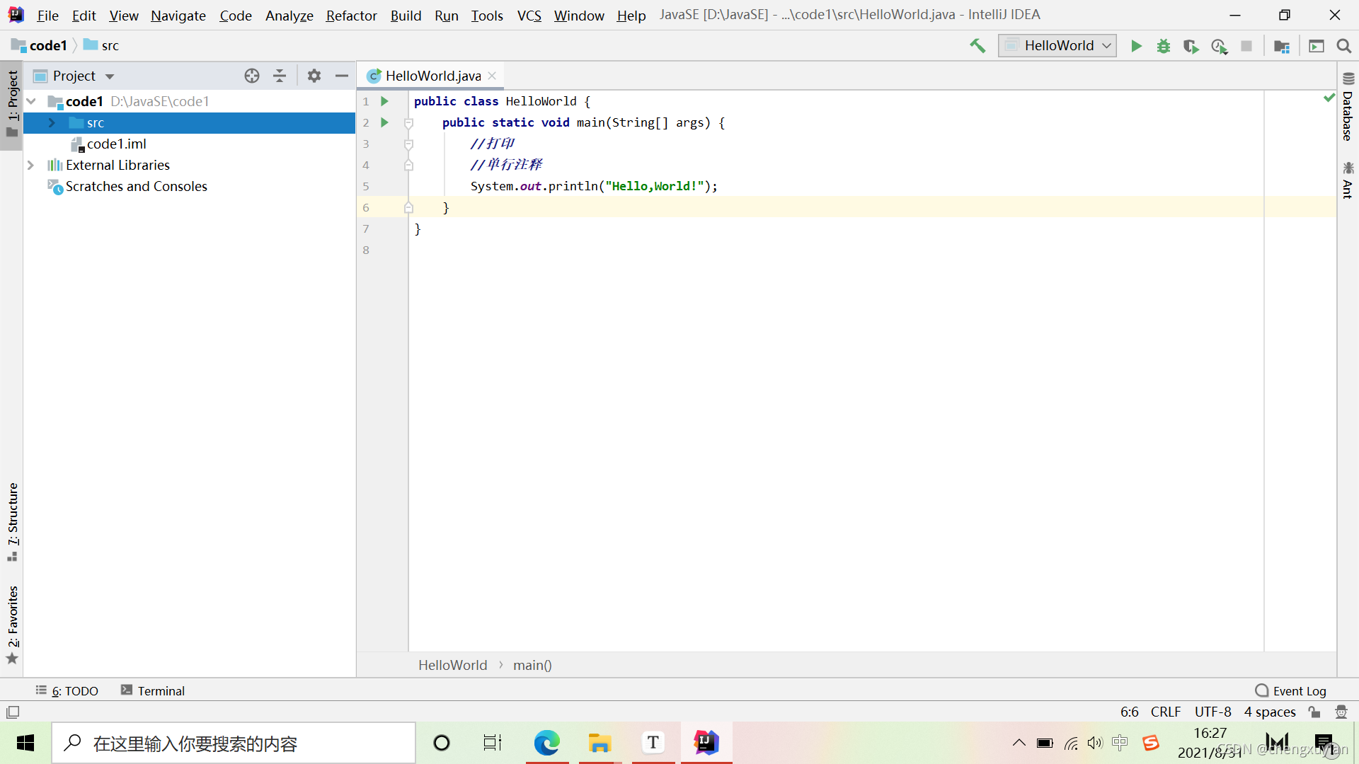Click run gutter arrow on line 1
1359x764 pixels.
pos(384,101)
